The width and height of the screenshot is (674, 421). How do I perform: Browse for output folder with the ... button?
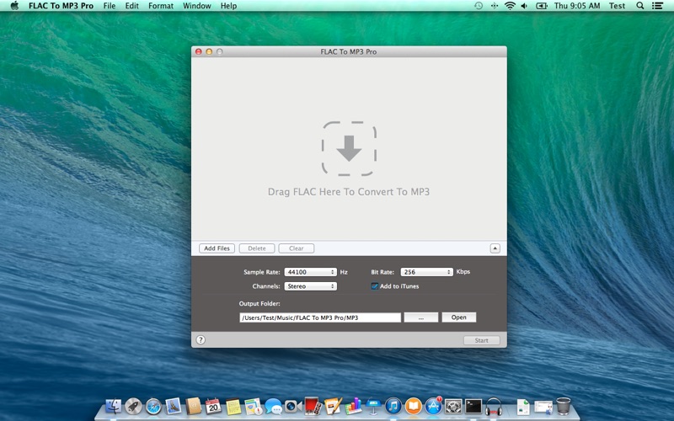pyautogui.click(x=420, y=317)
